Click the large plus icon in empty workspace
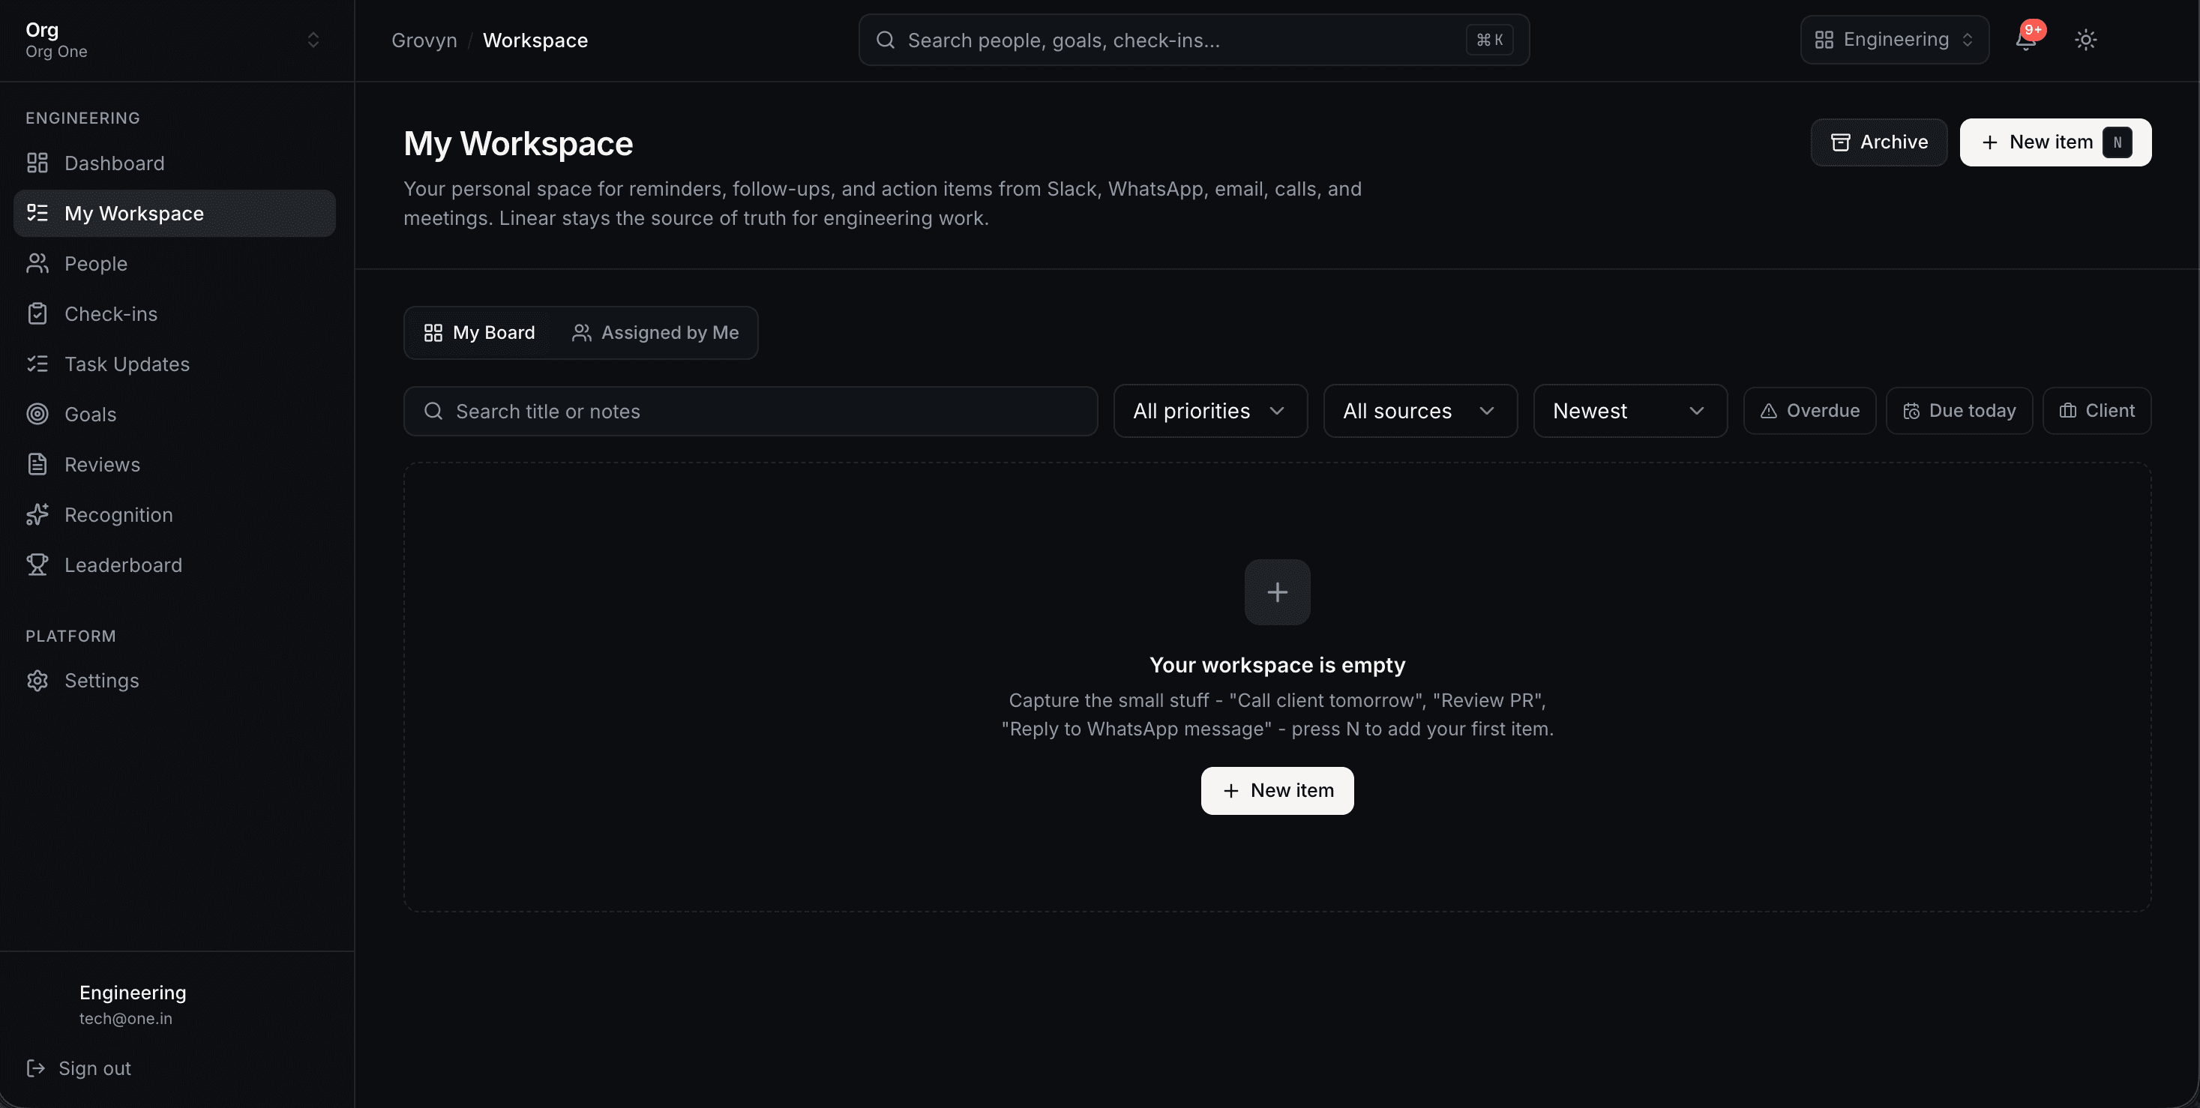 1277,591
